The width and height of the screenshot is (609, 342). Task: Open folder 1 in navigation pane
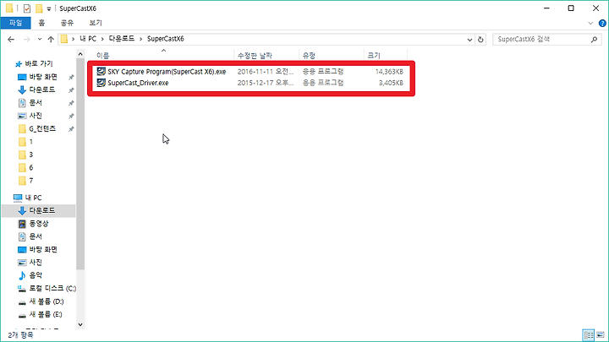point(30,142)
